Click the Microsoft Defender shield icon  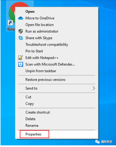point(20,64)
